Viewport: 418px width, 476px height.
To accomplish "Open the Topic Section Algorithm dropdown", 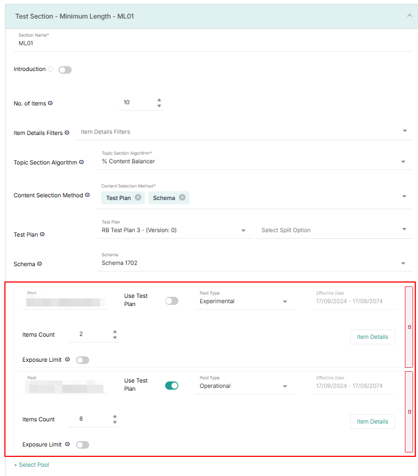I will click(403, 162).
